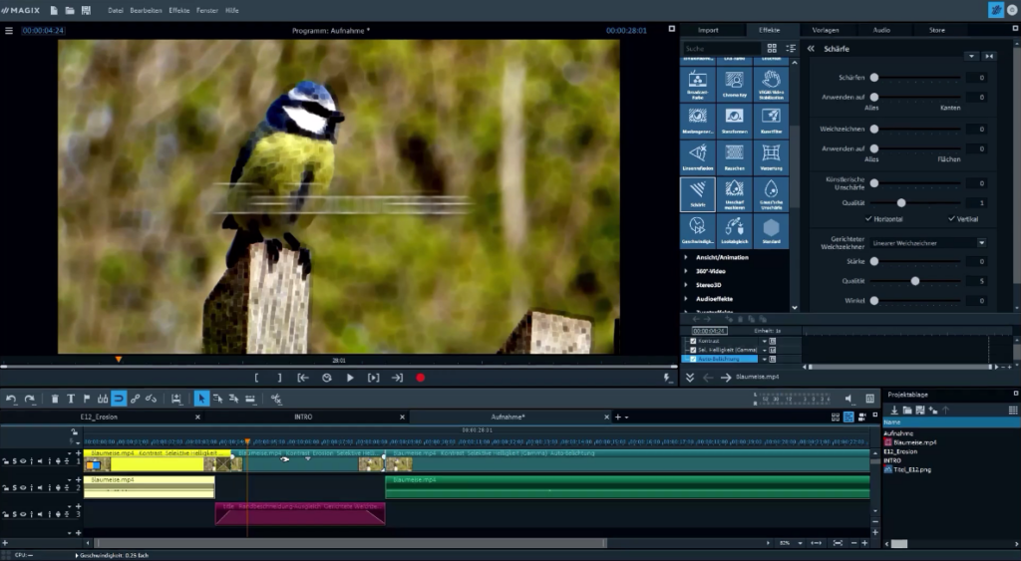Switch to the E12_Erosion timeline tab
The image size is (1021, 561).
coord(99,417)
